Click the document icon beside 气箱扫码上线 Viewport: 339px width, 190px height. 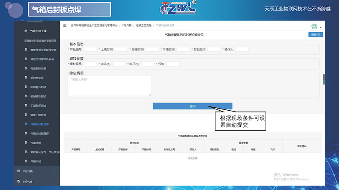26,31
